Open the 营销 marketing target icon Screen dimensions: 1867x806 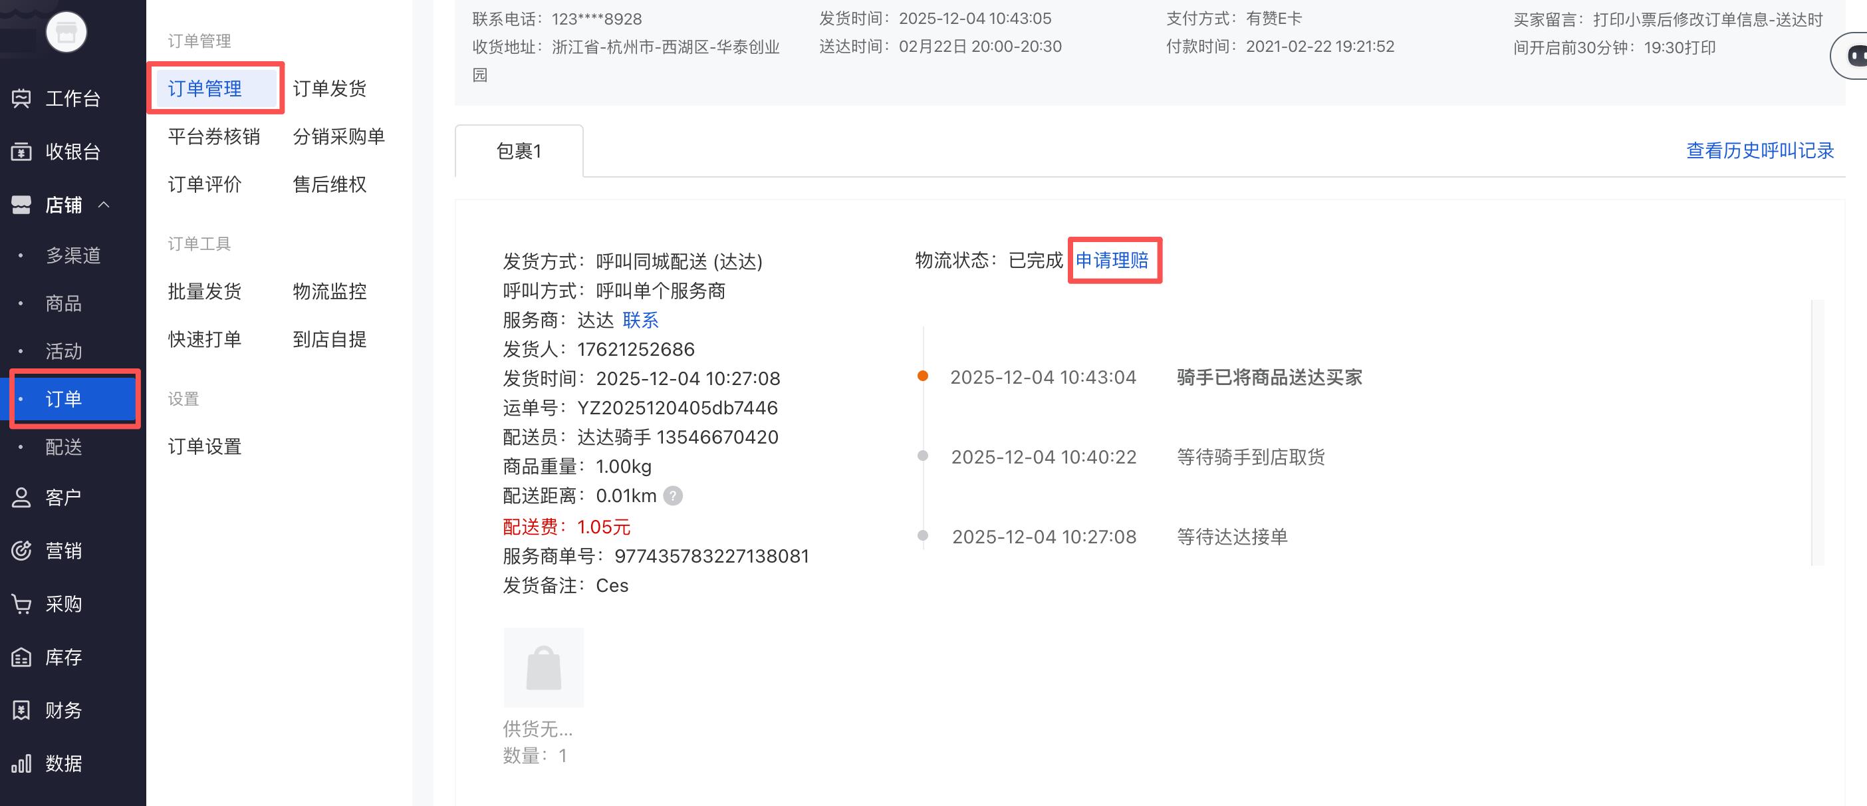point(22,551)
